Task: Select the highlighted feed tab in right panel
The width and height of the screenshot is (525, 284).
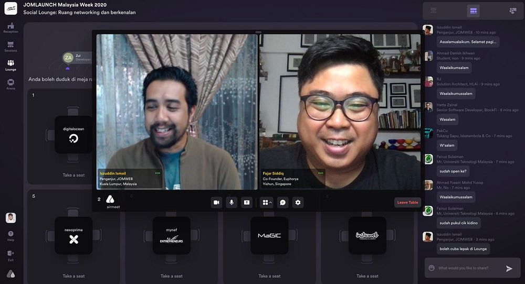Action: [x=474, y=10]
